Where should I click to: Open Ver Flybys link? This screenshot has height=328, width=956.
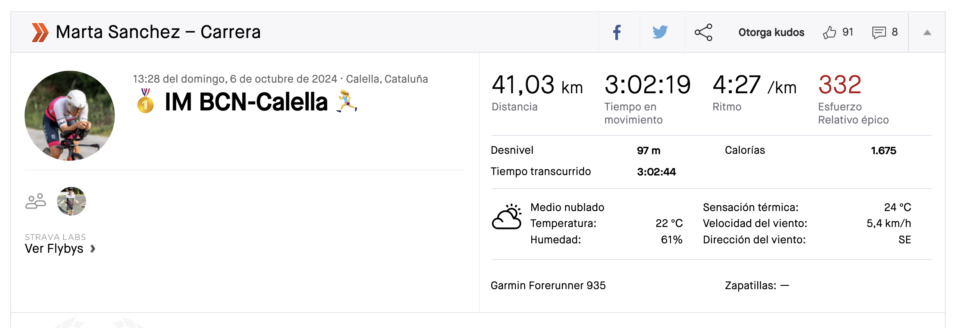pyautogui.click(x=54, y=249)
